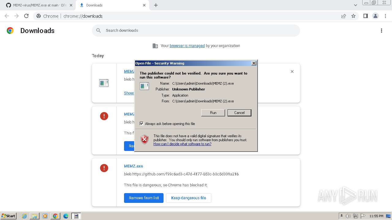Reload the page
This screenshot has width=392, height=220.
click(26, 16)
